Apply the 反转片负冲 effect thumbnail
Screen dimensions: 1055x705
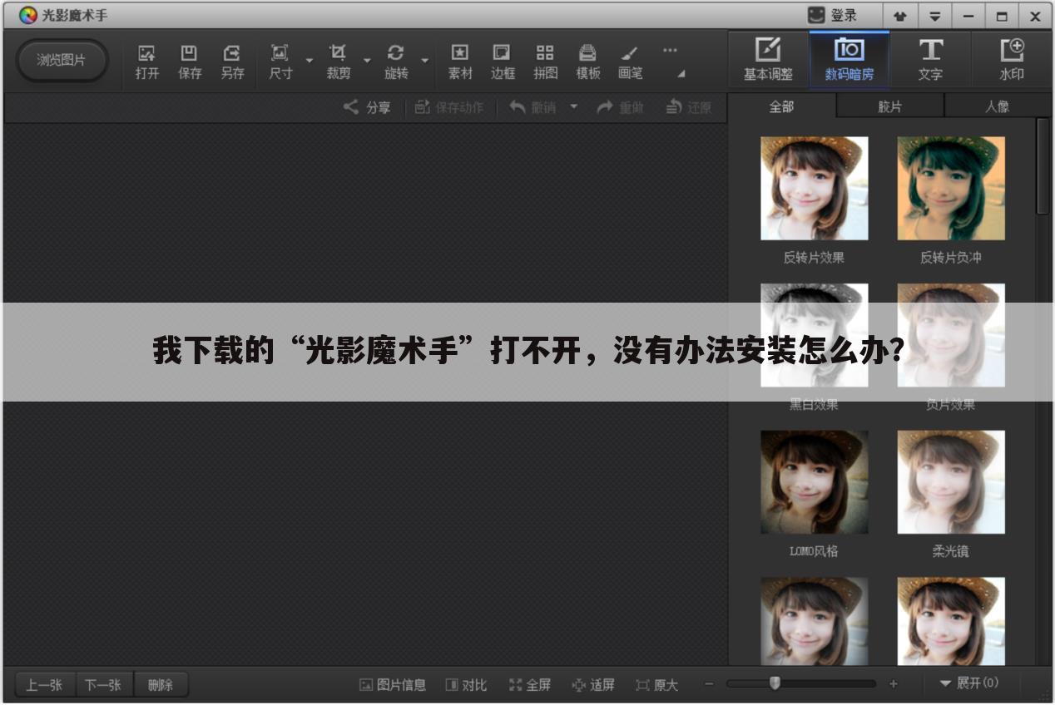[951, 189]
